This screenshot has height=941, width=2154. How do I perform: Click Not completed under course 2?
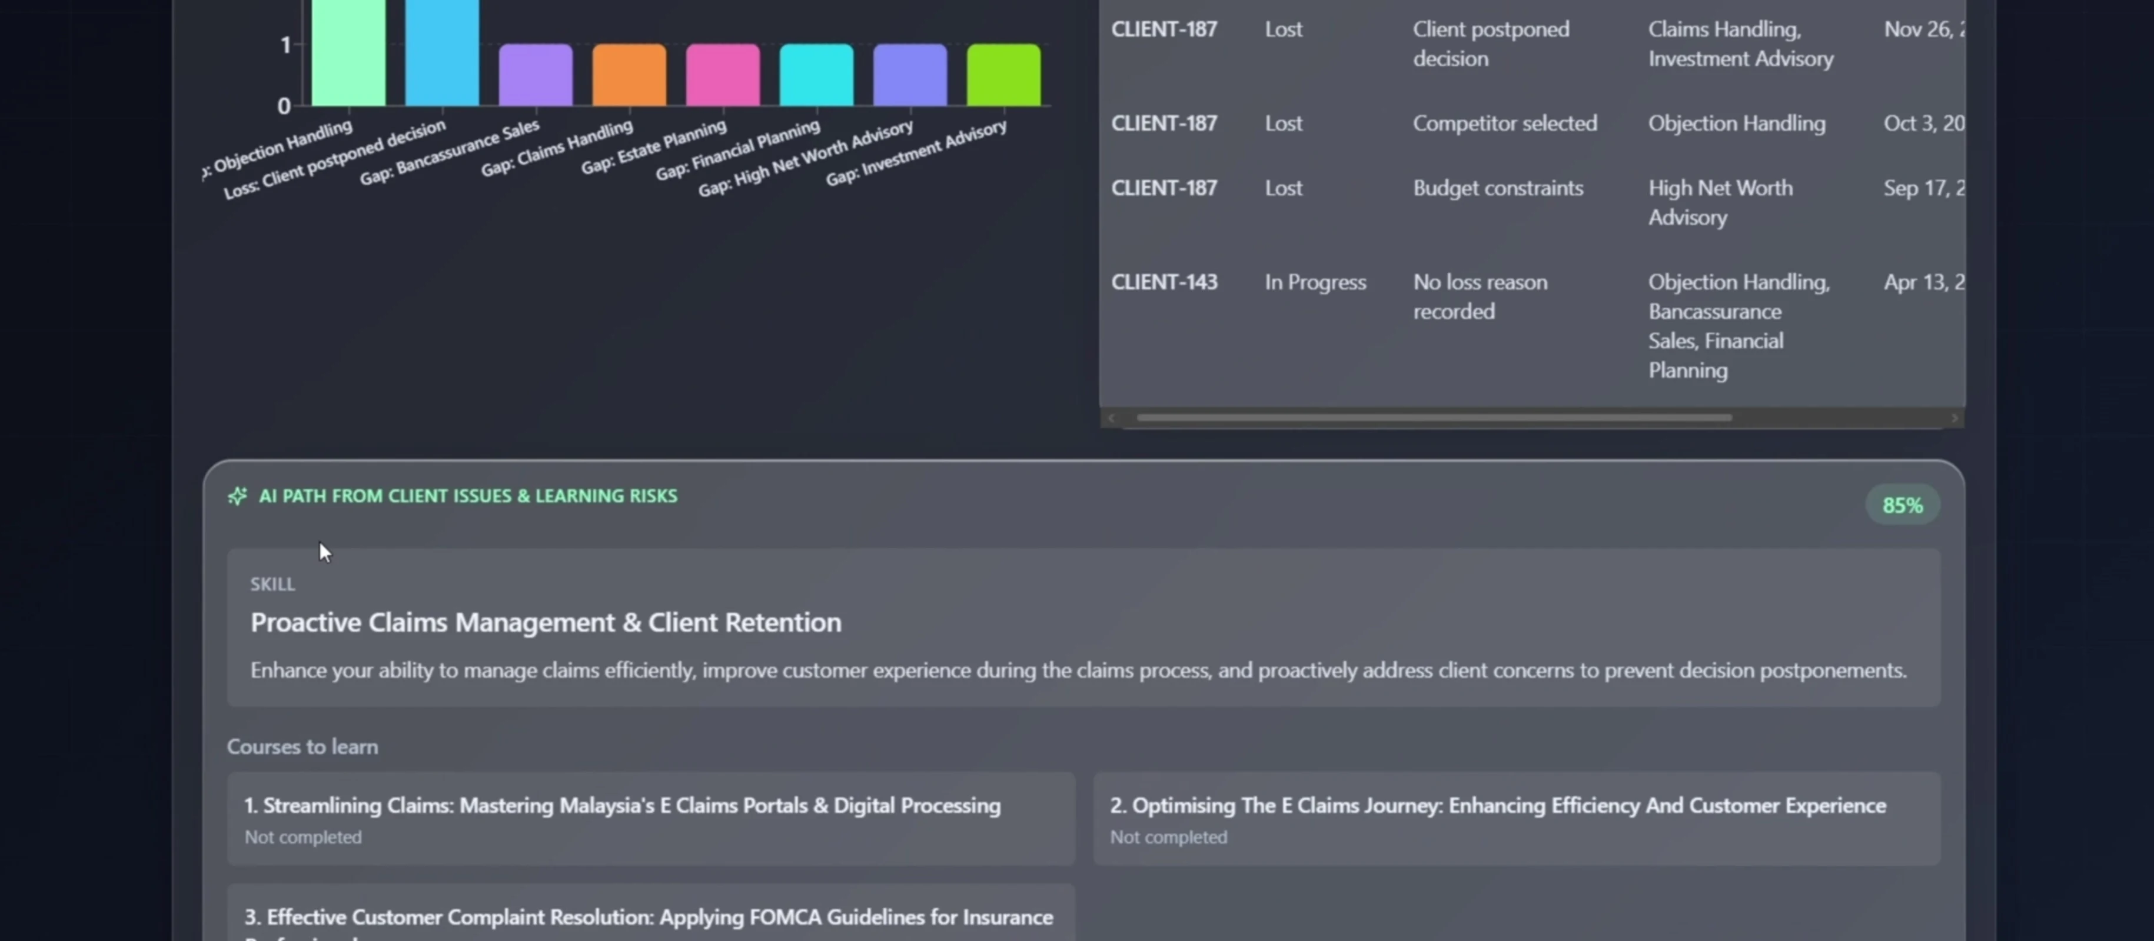pos(1168,837)
